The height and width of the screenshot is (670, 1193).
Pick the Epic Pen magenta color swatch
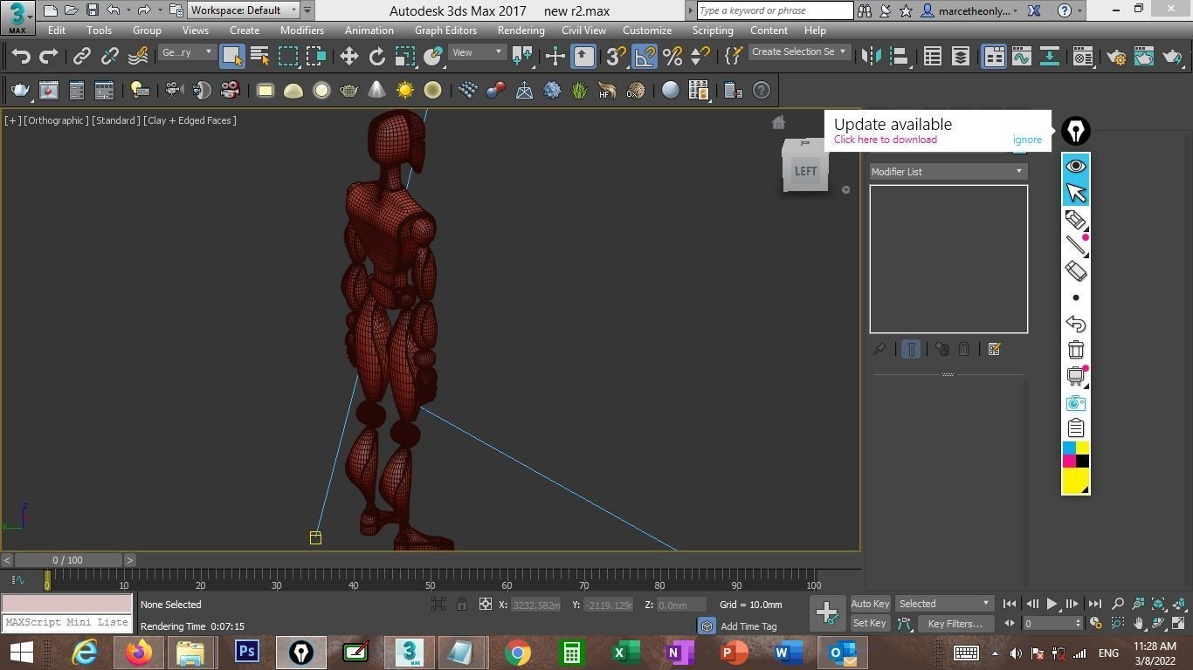click(x=1069, y=461)
